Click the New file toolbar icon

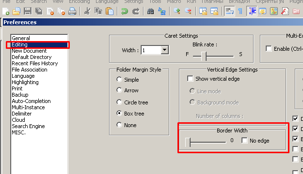coord(6,12)
